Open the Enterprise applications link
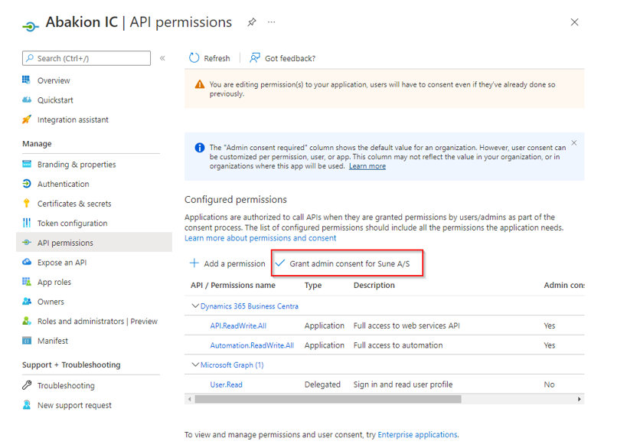This screenshot has width=627, height=448. click(417, 434)
